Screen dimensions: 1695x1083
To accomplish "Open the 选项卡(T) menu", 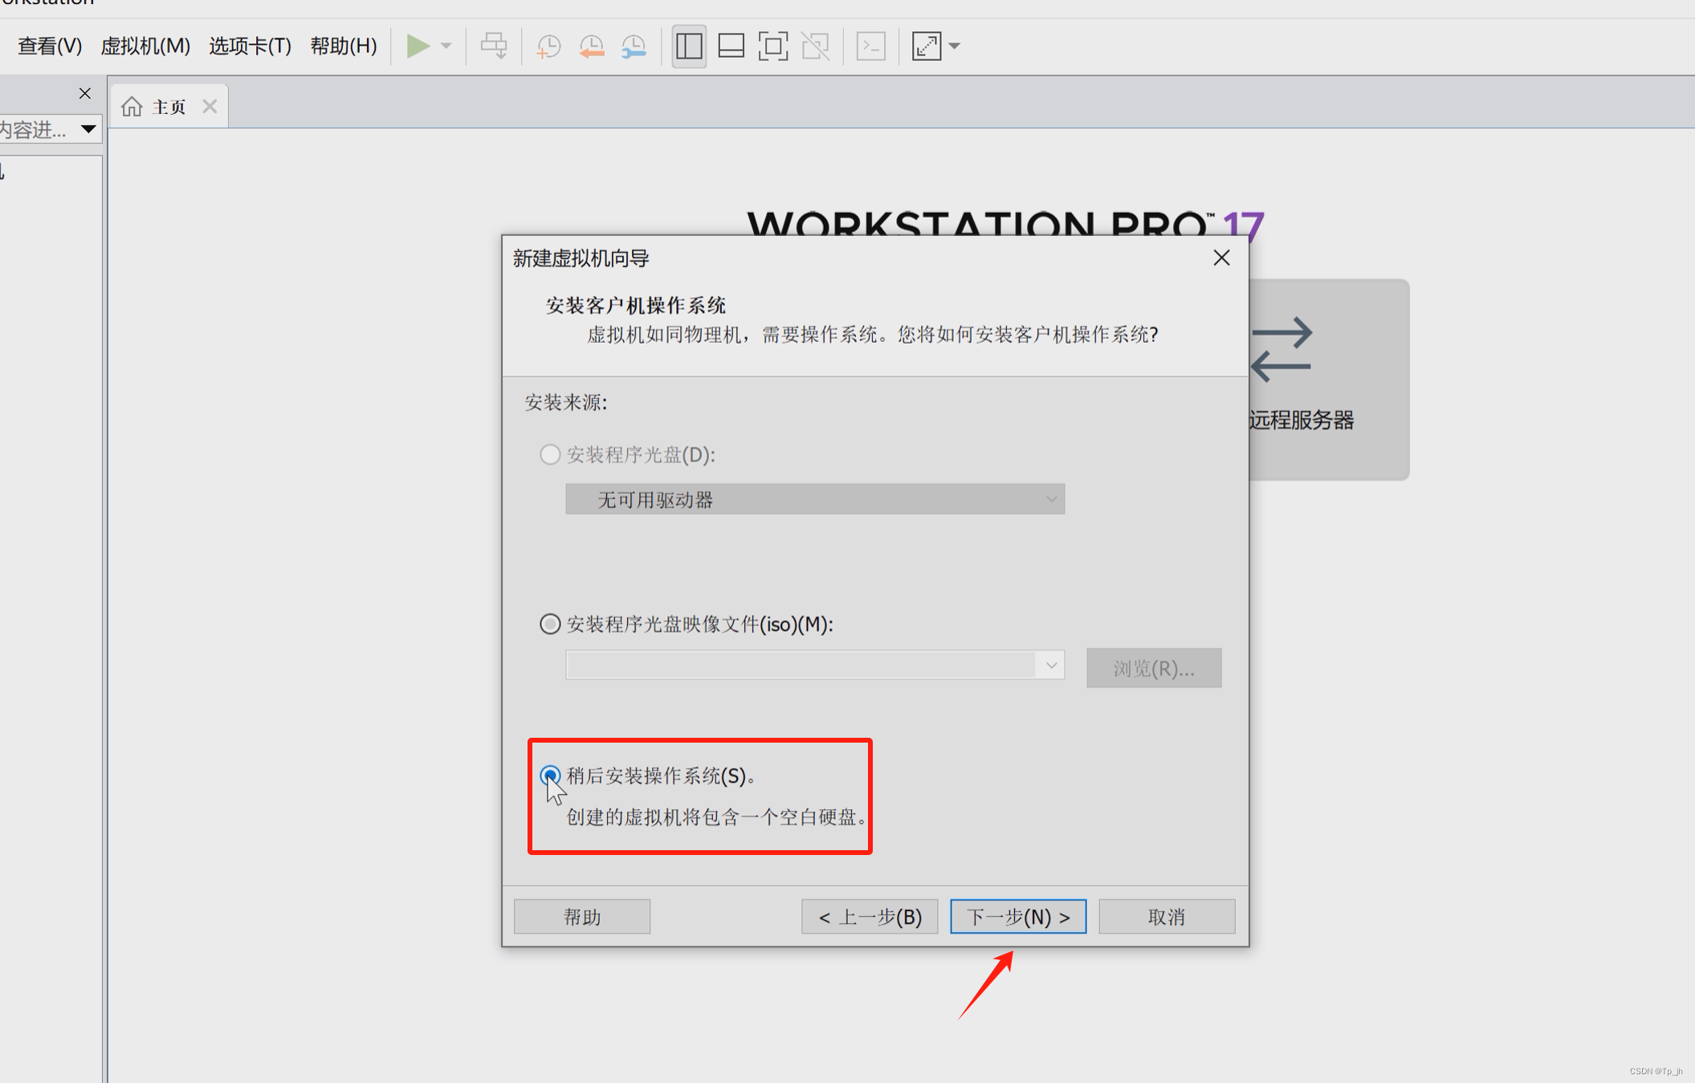I will (x=250, y=46).
